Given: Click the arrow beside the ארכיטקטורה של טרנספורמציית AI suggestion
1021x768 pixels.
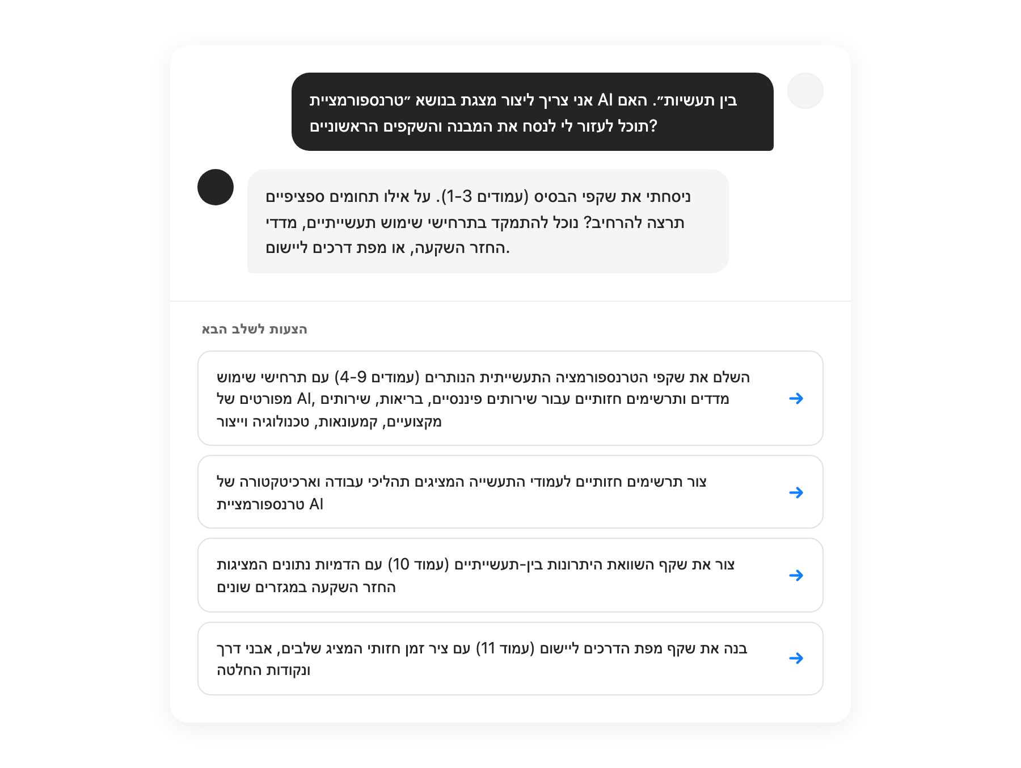Looking at the screenshot, I should pos(796,492).
